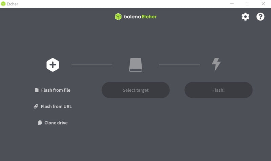
Task: Click the balenaEtcher logo
Action: click(x=136, y=17)
